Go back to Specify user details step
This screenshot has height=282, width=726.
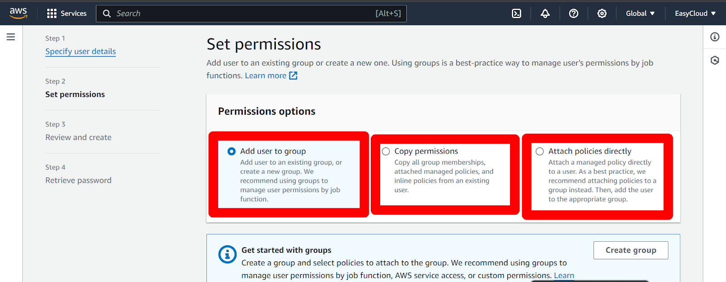tap(80, 51)
